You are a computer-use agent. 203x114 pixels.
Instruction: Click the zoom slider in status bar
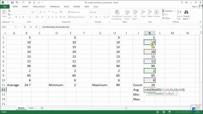(x=183, y=112)
